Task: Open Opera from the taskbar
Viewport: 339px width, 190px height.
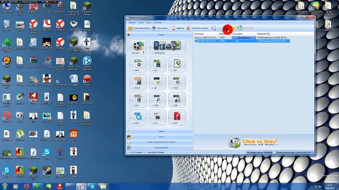Action: [x=26, y=186]
